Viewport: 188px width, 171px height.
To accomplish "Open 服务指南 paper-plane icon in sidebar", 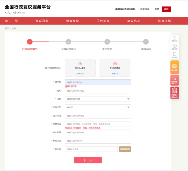I will (x=175, y=46).
